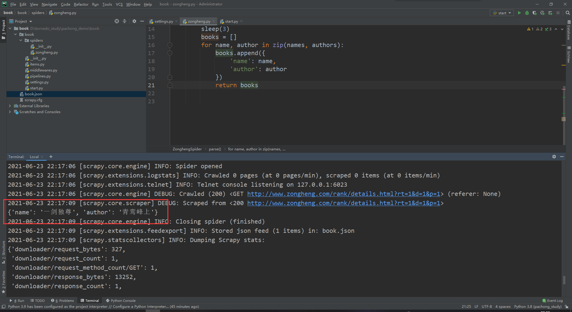572x312 pixels.
Task: Open zongheng URL in Crawled log line
Action: (343, 194)
